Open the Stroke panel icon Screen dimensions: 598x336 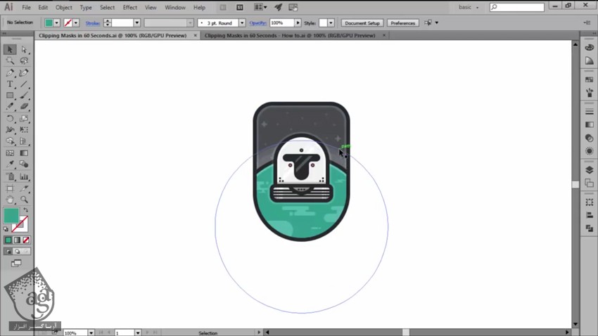coord(590,112)
